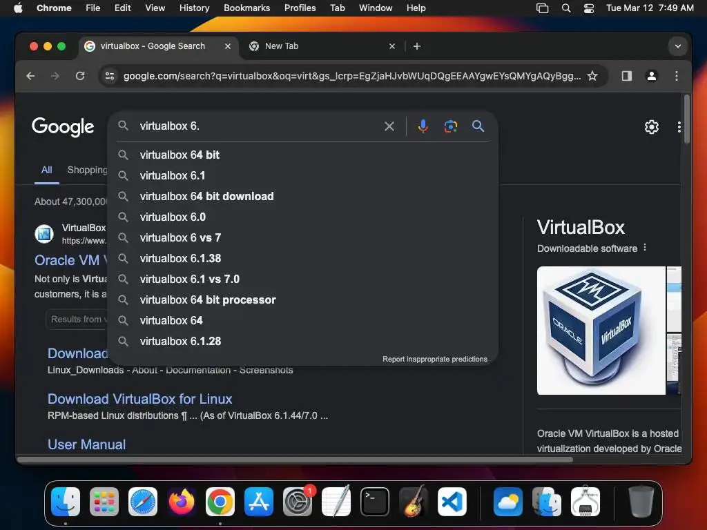Choose suggestion virtualbox 64 bit processor

click(302, 300)
